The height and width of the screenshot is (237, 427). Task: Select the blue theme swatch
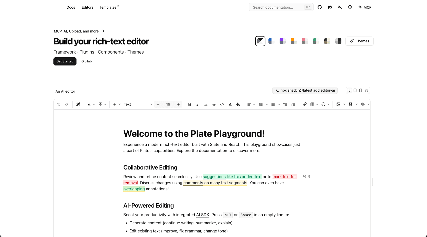click(271, 41)
